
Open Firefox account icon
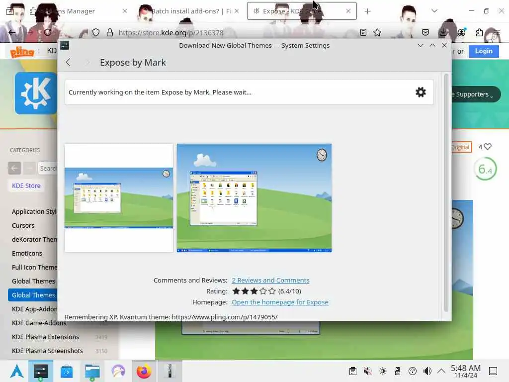point(461,32)
